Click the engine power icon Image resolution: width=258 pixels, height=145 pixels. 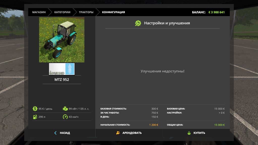[65, 109]
